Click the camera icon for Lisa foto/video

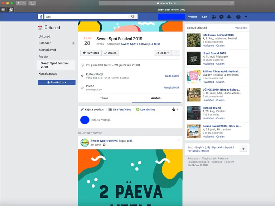110,109
